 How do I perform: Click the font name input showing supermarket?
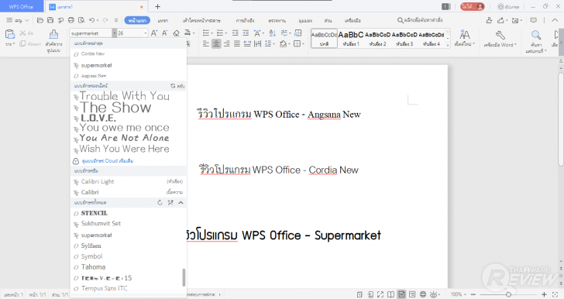click(x=91, y=33)
